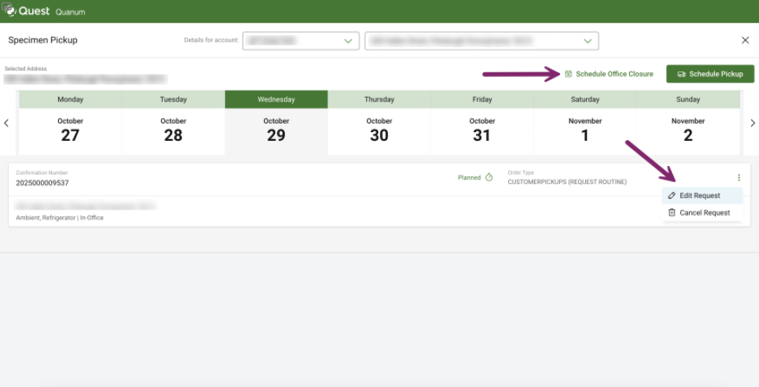
Task: Select Friday October 31
Action: (x=482, y=130)
